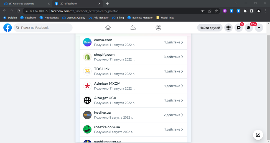The width and height of the screenshot is (270, 143).
Task: Go forward with the browser forward arrow
Action: coord(11,11)
